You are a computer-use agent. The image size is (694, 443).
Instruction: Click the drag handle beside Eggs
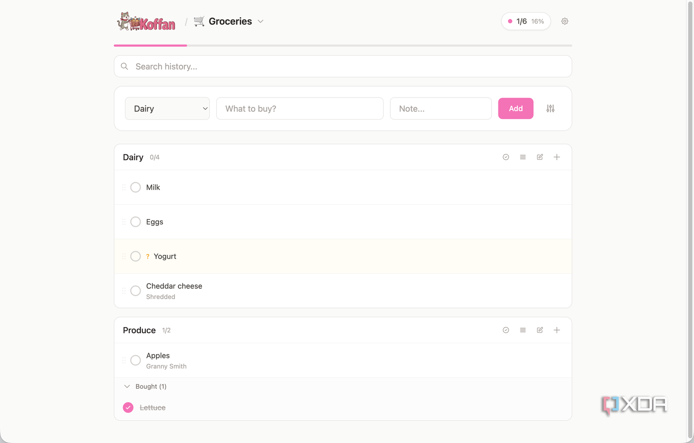[124, 222]
